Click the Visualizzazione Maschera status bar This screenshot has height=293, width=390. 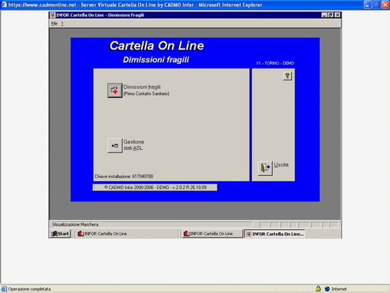tap(152, 224)
